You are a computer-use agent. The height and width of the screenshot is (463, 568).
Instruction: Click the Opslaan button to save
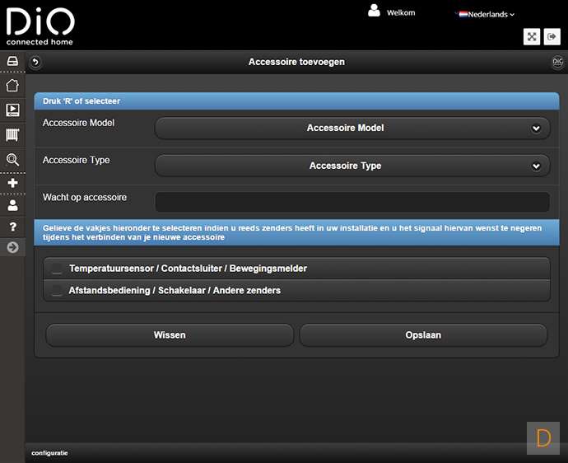[423, 335]
